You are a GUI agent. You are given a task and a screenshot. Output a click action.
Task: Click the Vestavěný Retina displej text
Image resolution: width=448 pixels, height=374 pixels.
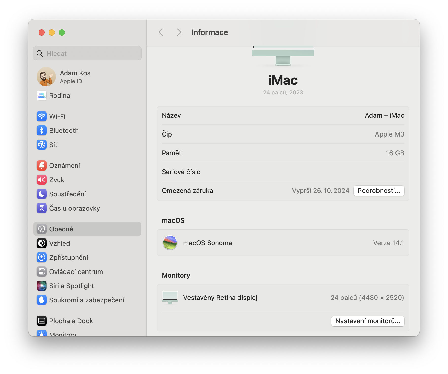tap(220, 298)
